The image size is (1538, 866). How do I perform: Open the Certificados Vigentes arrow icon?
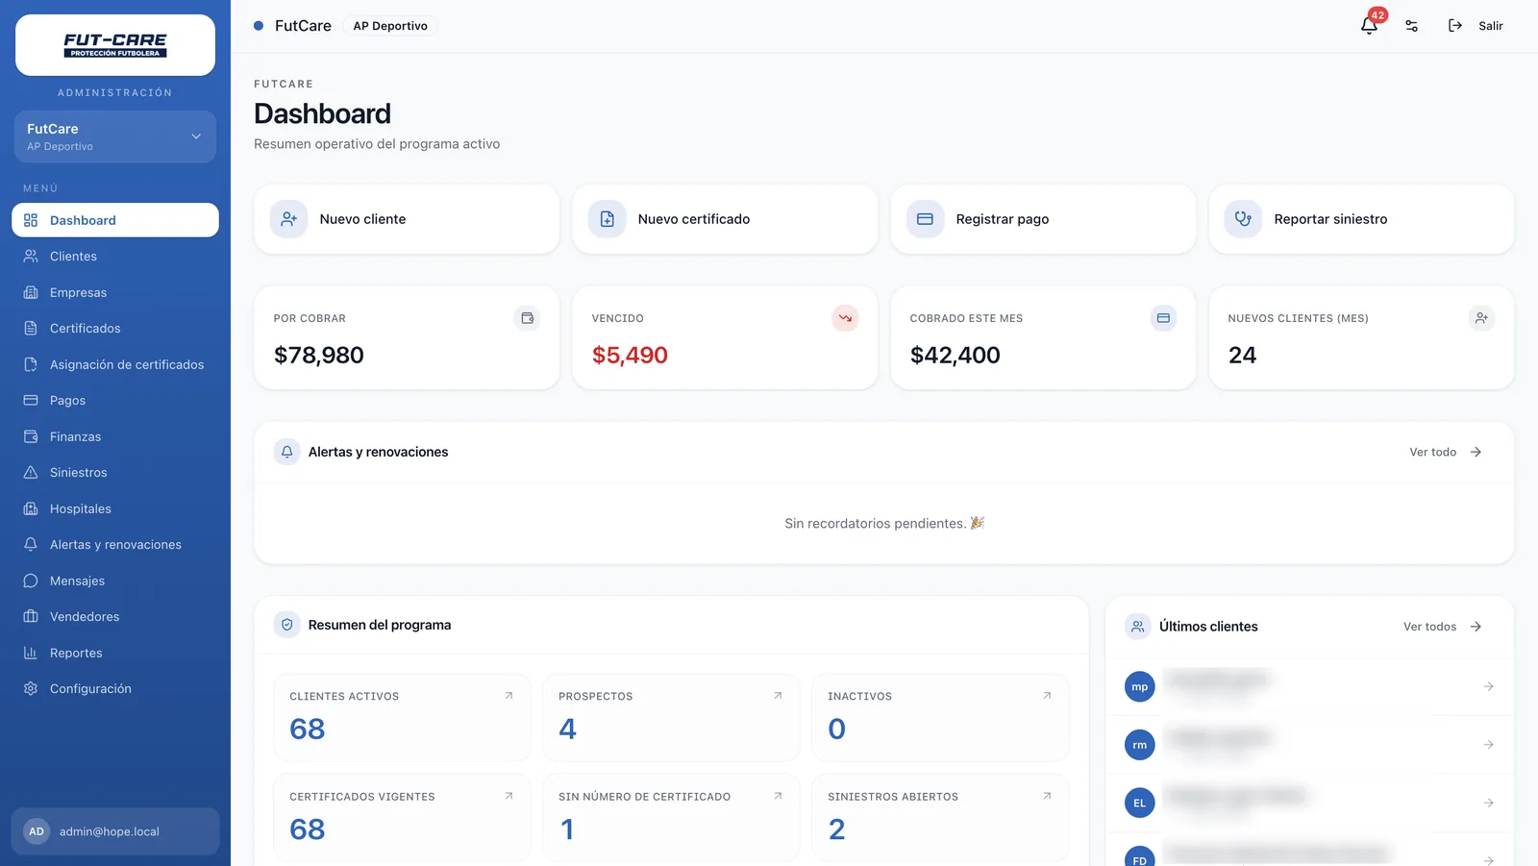click(509, 796)
